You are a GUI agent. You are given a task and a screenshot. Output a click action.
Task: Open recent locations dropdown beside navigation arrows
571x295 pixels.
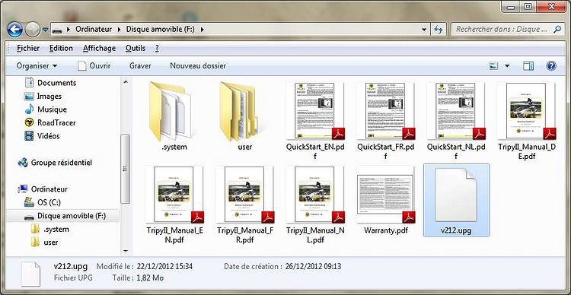45,30
